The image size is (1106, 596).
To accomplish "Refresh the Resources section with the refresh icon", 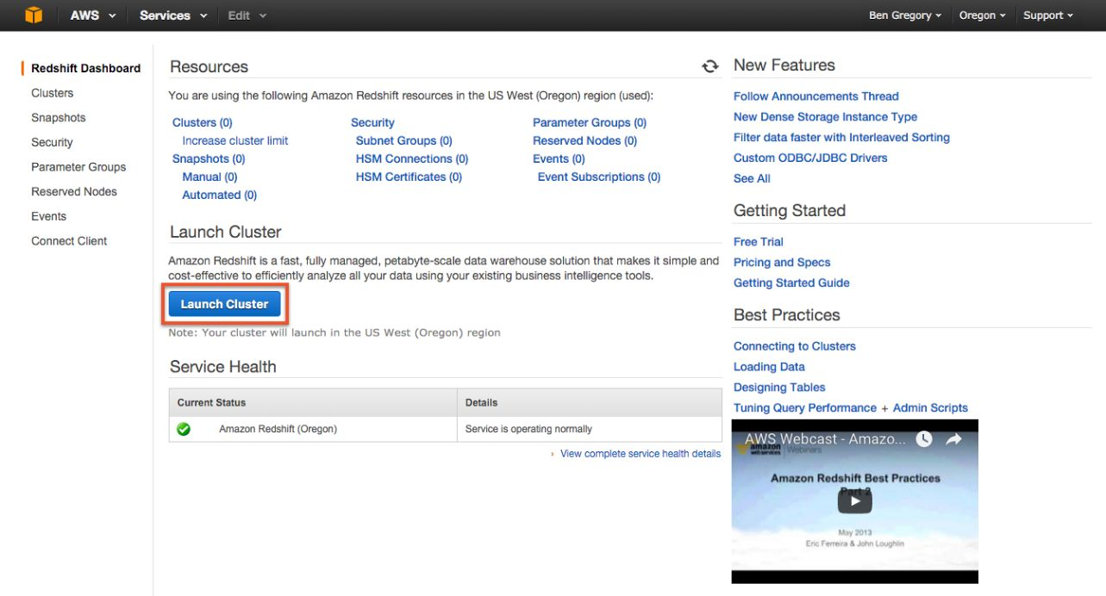I will (710, 66).
